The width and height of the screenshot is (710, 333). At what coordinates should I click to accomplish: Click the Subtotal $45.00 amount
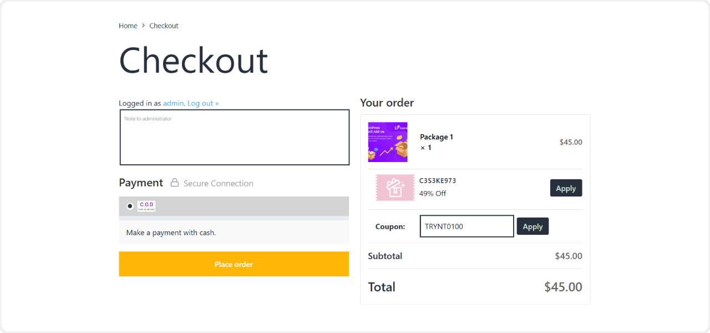pos(568,256)
